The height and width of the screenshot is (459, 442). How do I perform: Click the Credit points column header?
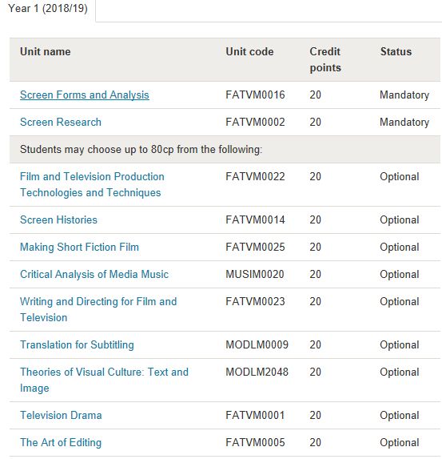[325, 60]
